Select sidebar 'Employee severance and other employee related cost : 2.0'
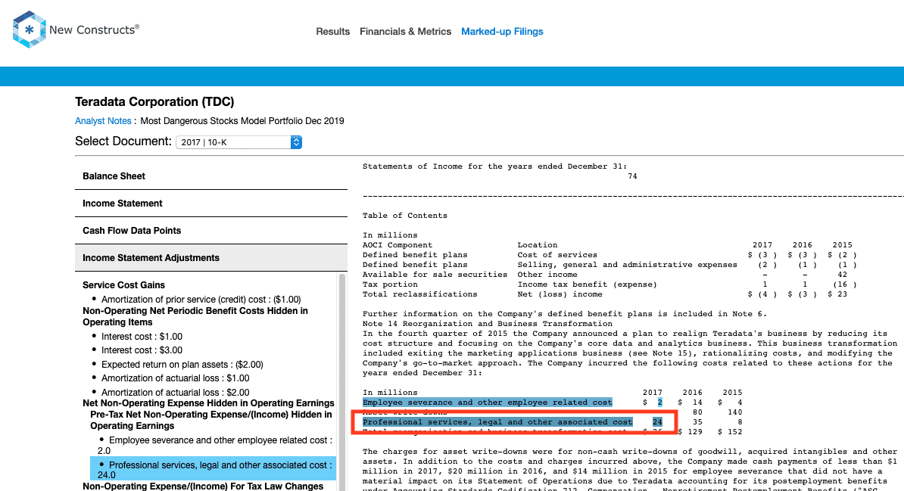904x491 pixels. pos(215,446)
